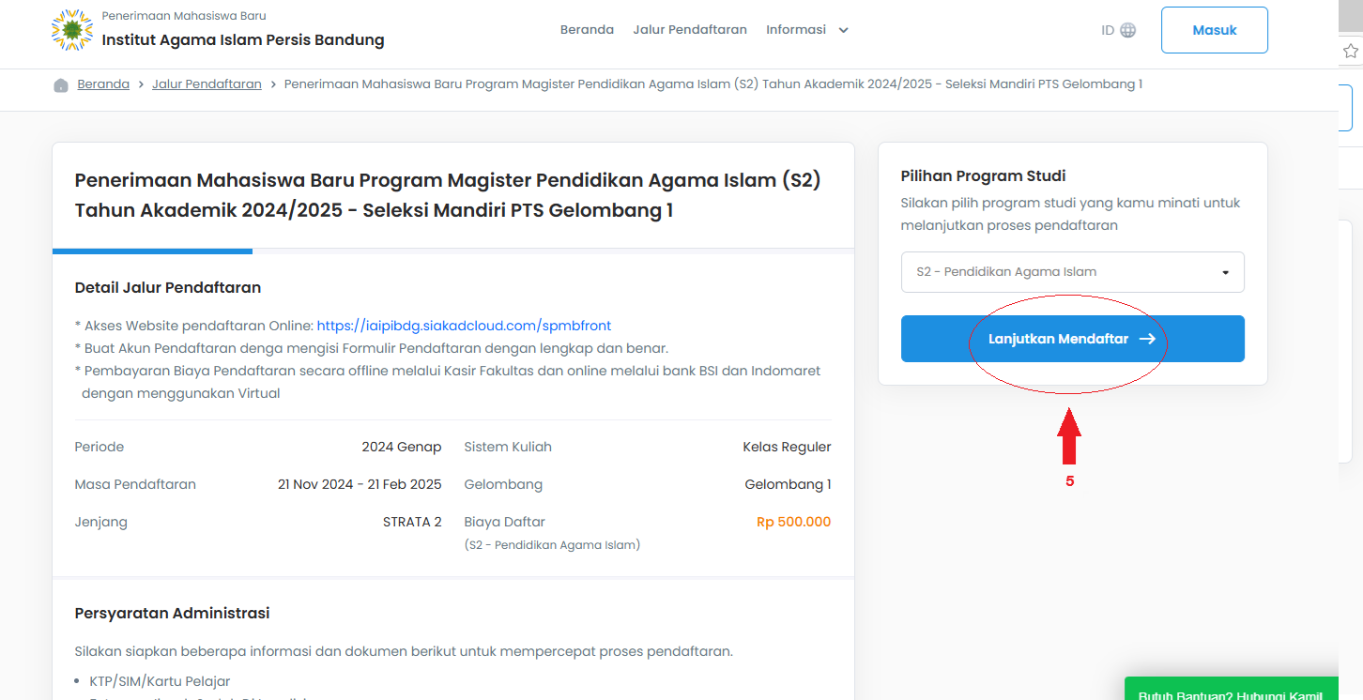This screenshot has height=700, width=1363.
Task: Click the Lanjutkan Mendaftar button
Action: (x=1072, y=339)
